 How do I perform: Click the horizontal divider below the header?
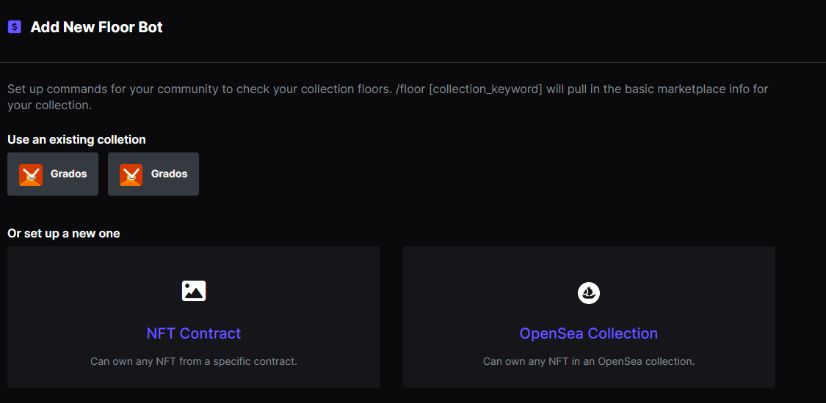413,62
